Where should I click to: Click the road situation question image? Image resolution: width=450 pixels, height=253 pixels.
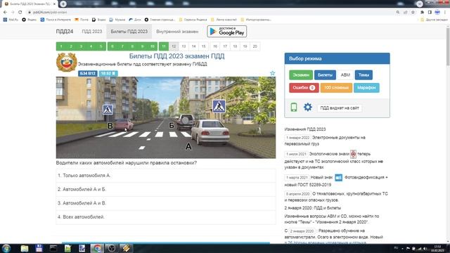point(166,117)
